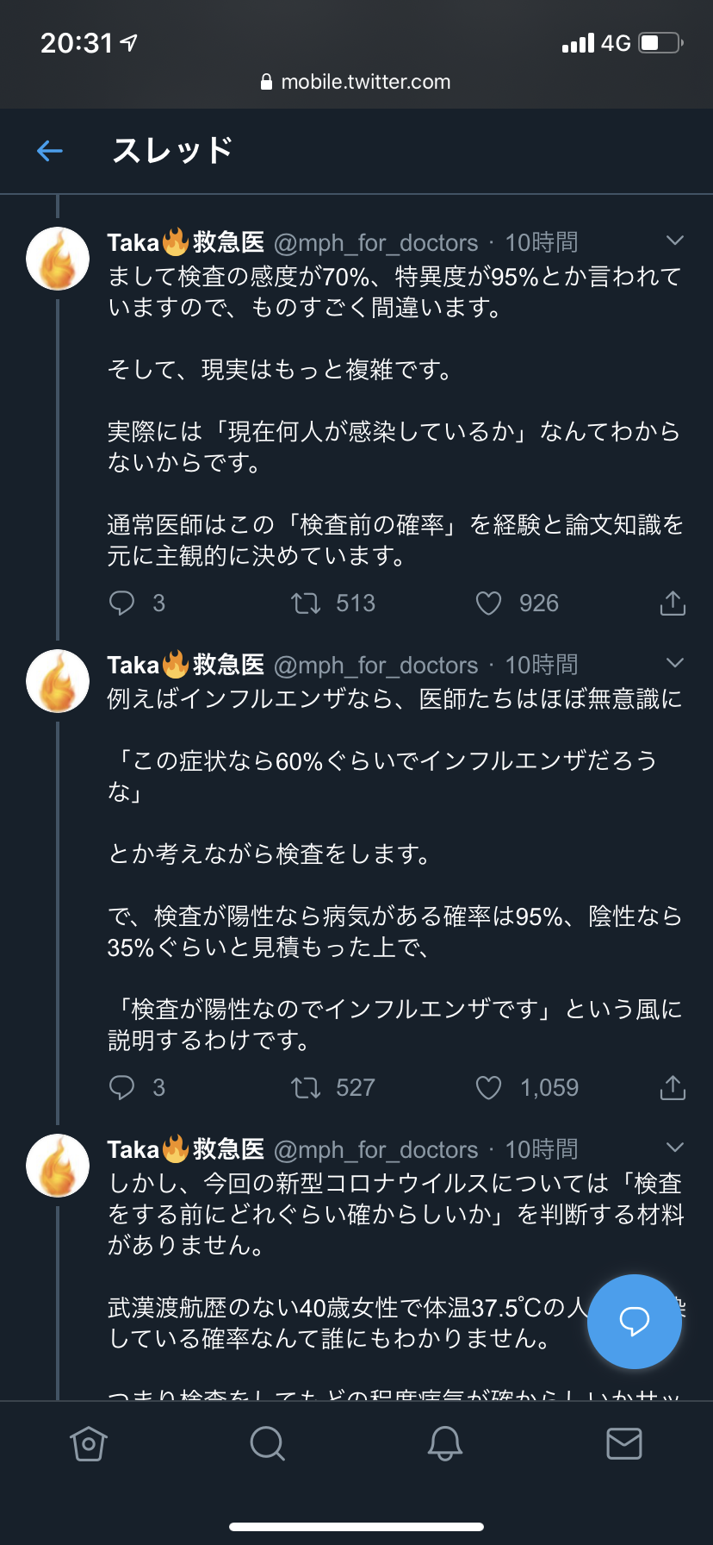Screen dimensions: 713x1545
Task: Like the first tweet with 926 likes
Action: click(488, 603)
